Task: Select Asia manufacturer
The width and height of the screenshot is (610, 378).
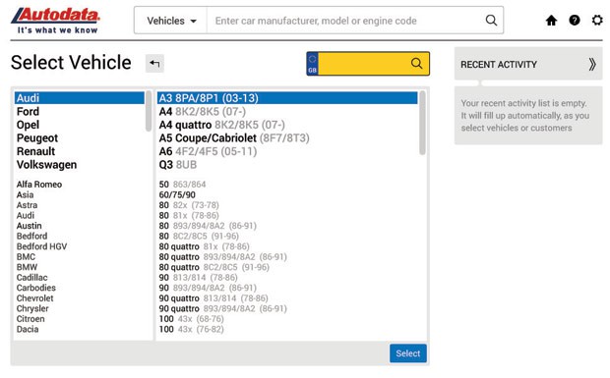Action: click(25, 194)
